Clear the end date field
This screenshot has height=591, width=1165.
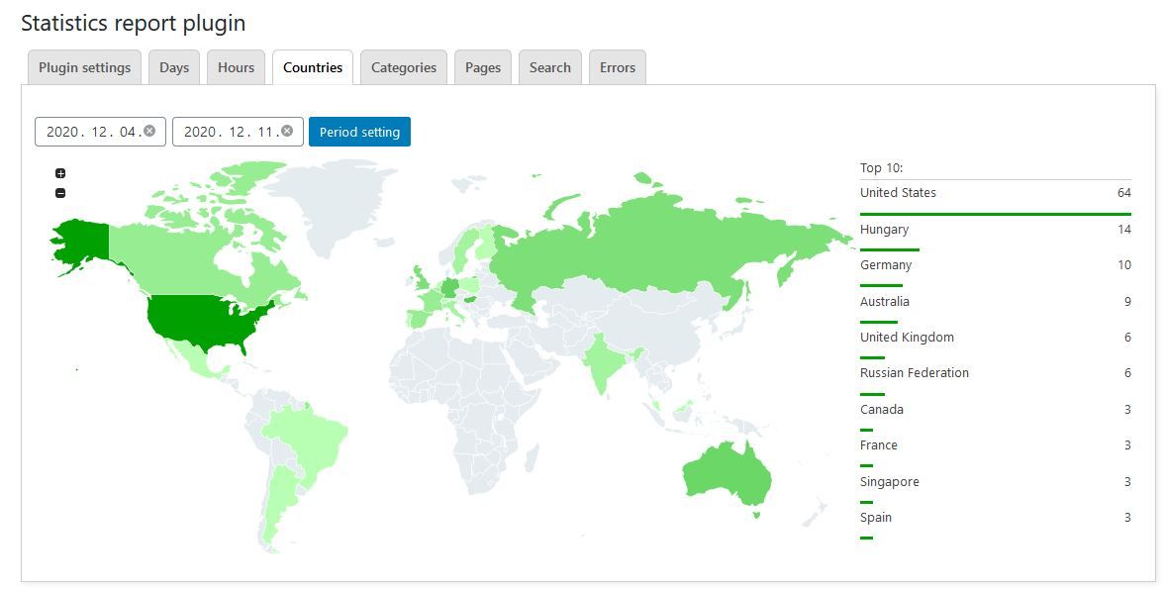pos(287,131)
